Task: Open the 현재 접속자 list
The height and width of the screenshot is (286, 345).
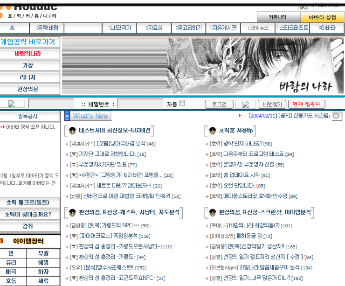Action: (x=306, y=104)
